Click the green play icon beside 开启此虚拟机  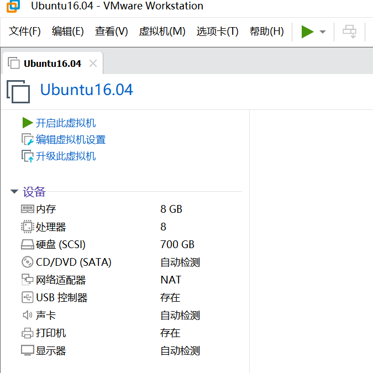(x=28, y=123)
